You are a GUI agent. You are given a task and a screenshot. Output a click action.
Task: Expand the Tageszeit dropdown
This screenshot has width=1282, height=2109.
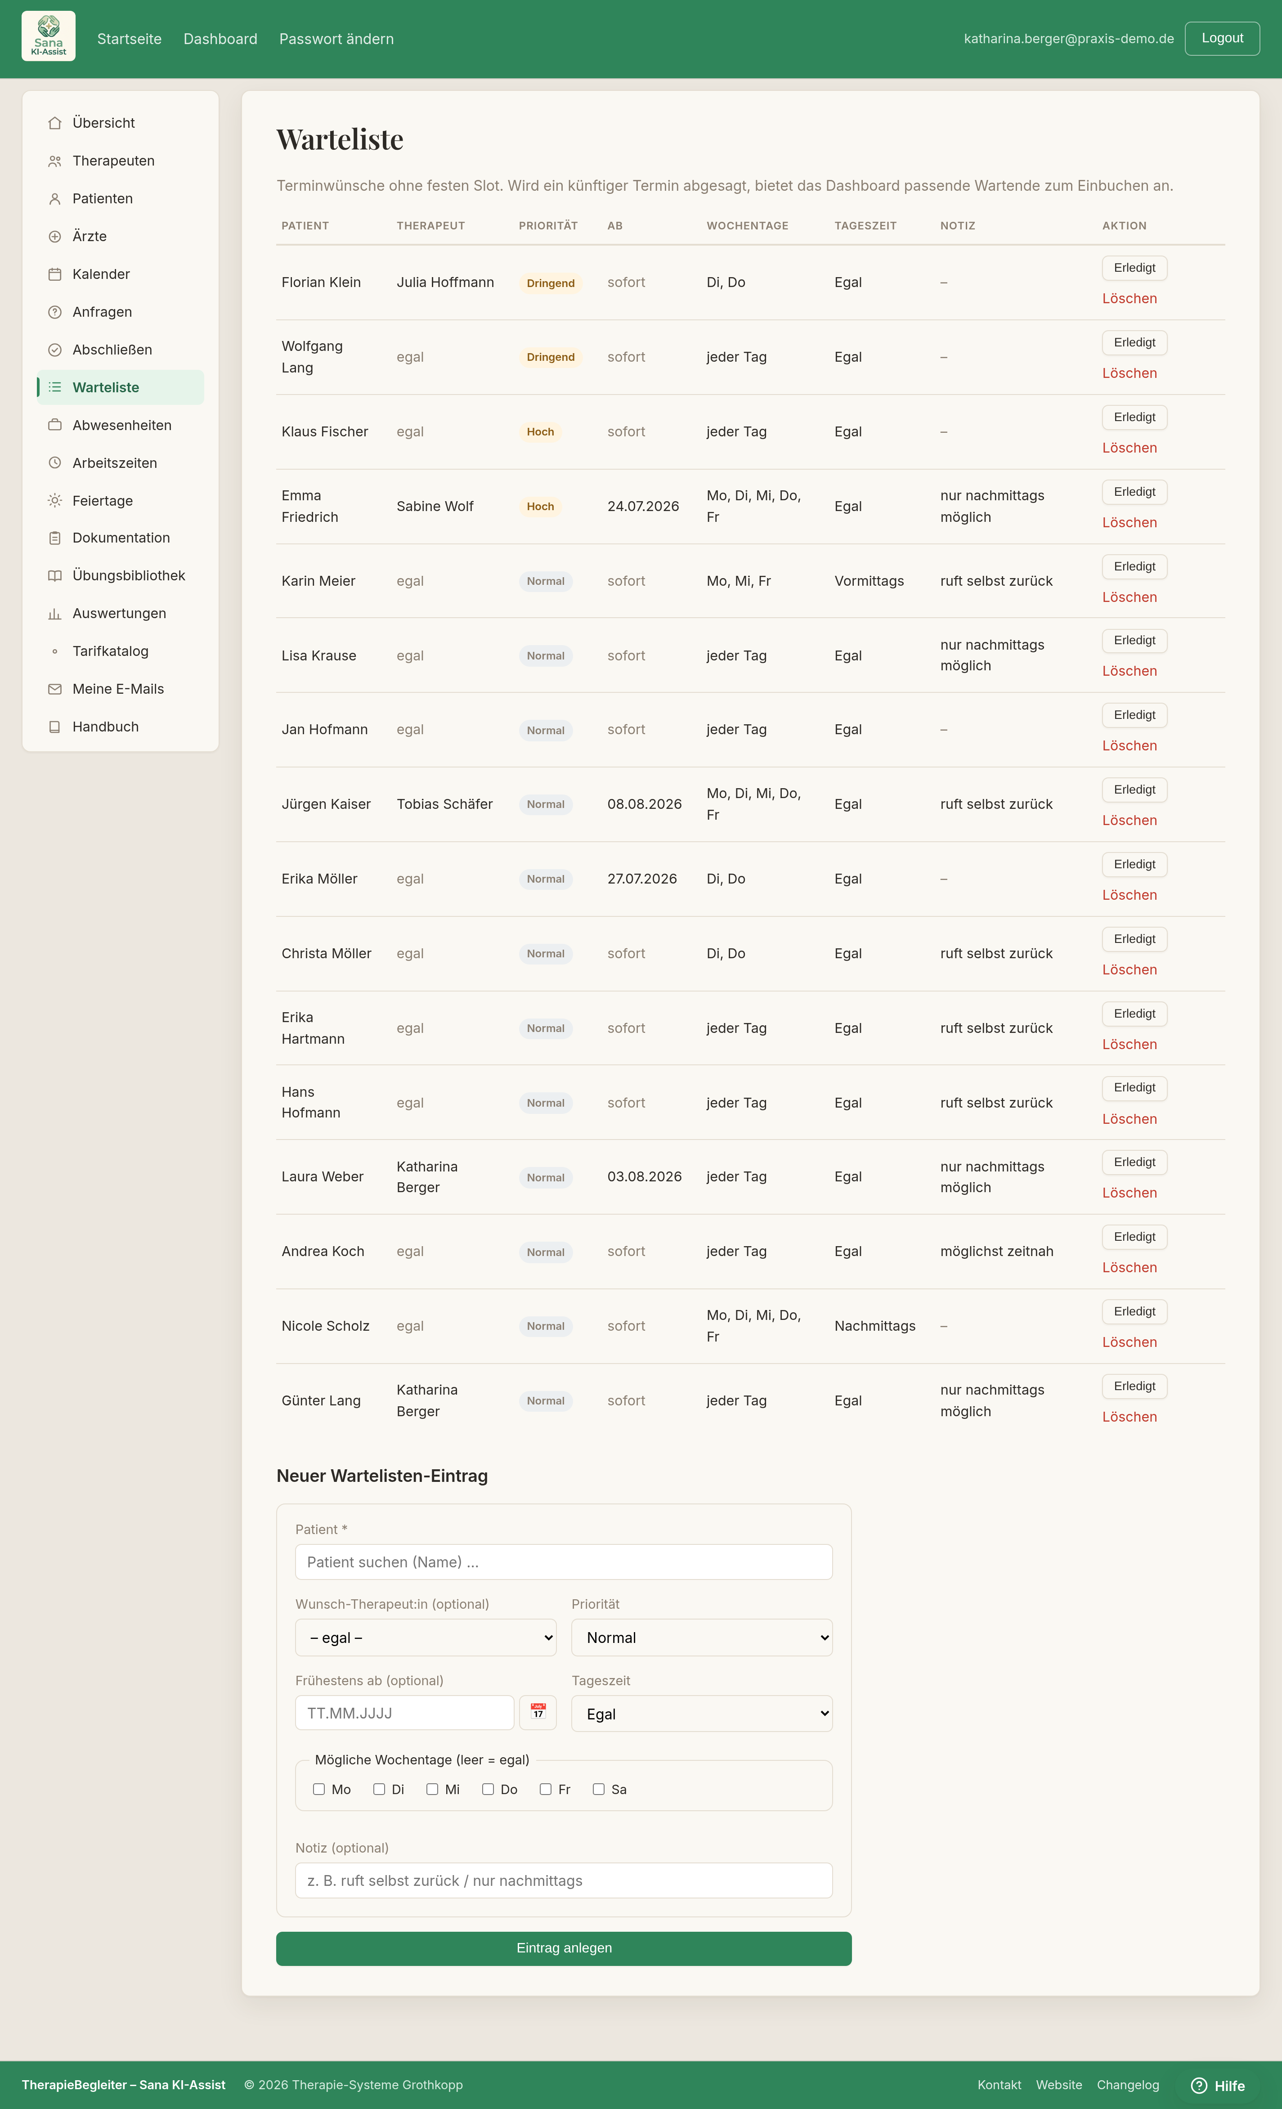pyautogui.click(x=702, y=1714)
